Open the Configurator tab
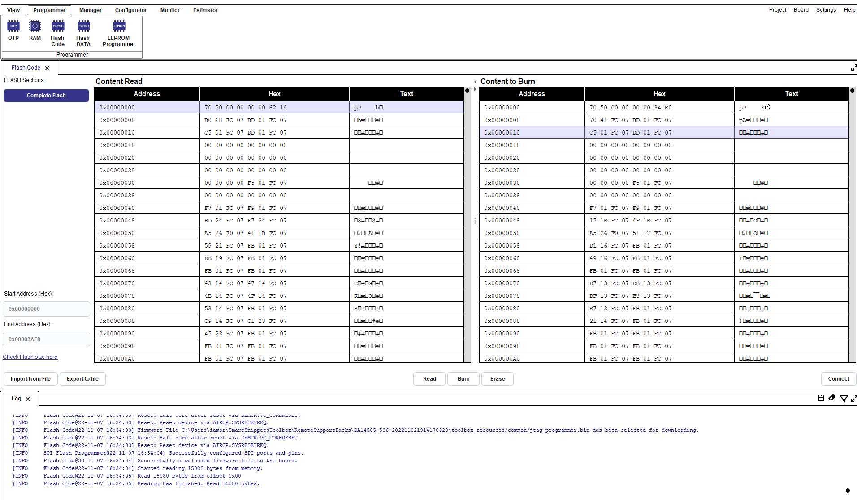Viewport: 857px width, 500px height. tap(131, 10)
